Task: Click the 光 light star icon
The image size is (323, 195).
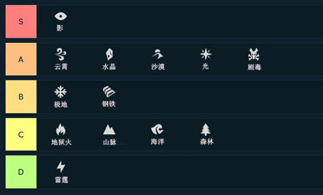Action: coord(205,55)
